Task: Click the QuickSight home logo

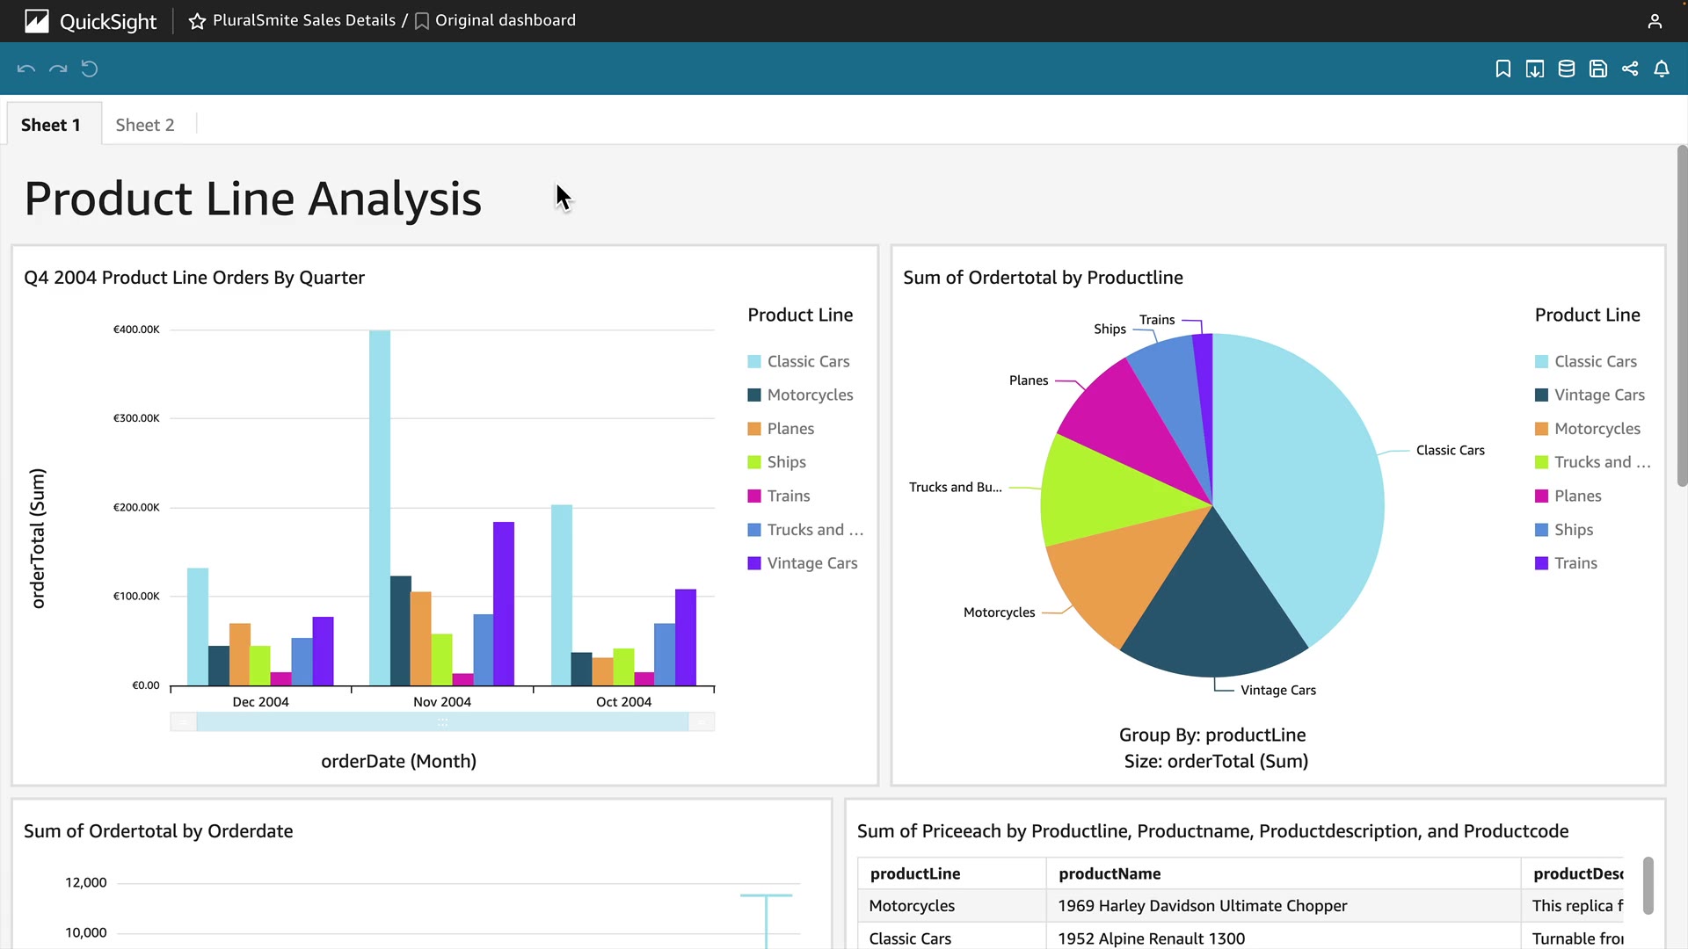Action: pos(91,21)
